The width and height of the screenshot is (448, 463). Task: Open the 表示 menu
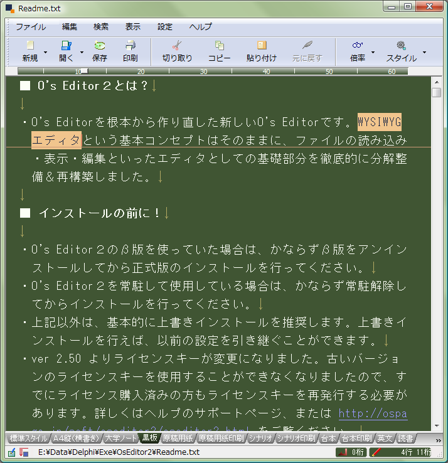tap(133, 27)
